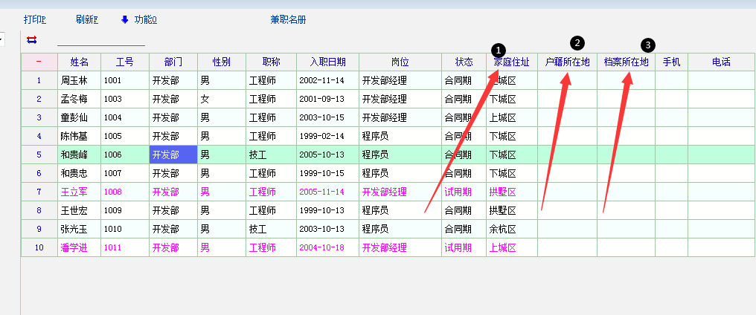The height and width of the screenshot is (315, 756).
Task: Click the 手机 column header
Action: pyautogui.click(x=671, y=62)
